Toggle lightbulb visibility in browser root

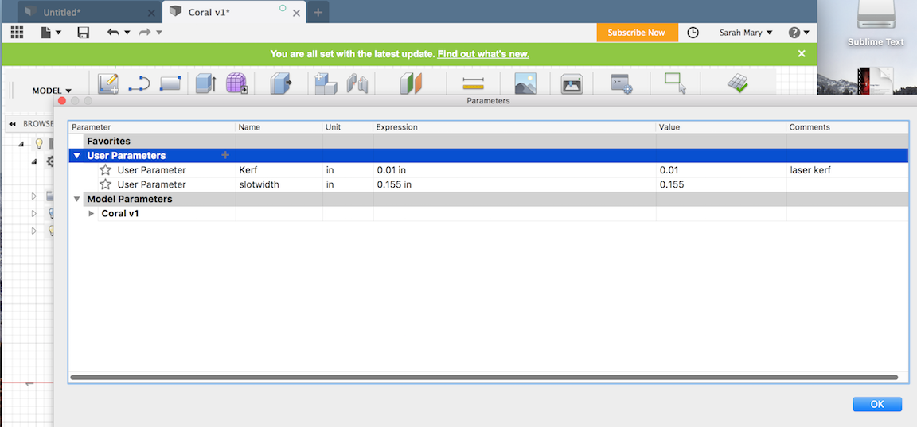coord(38,144)
